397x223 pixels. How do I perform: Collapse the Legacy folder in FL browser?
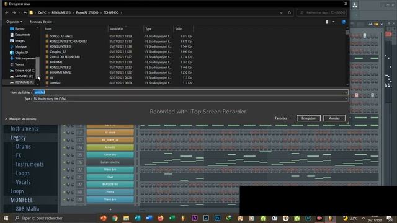[x=18, y=138]
